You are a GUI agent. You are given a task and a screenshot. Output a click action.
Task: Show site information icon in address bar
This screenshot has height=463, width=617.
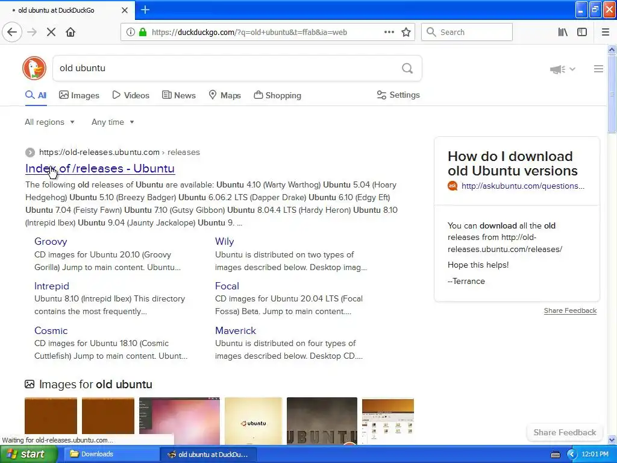(x=131, y=33)
